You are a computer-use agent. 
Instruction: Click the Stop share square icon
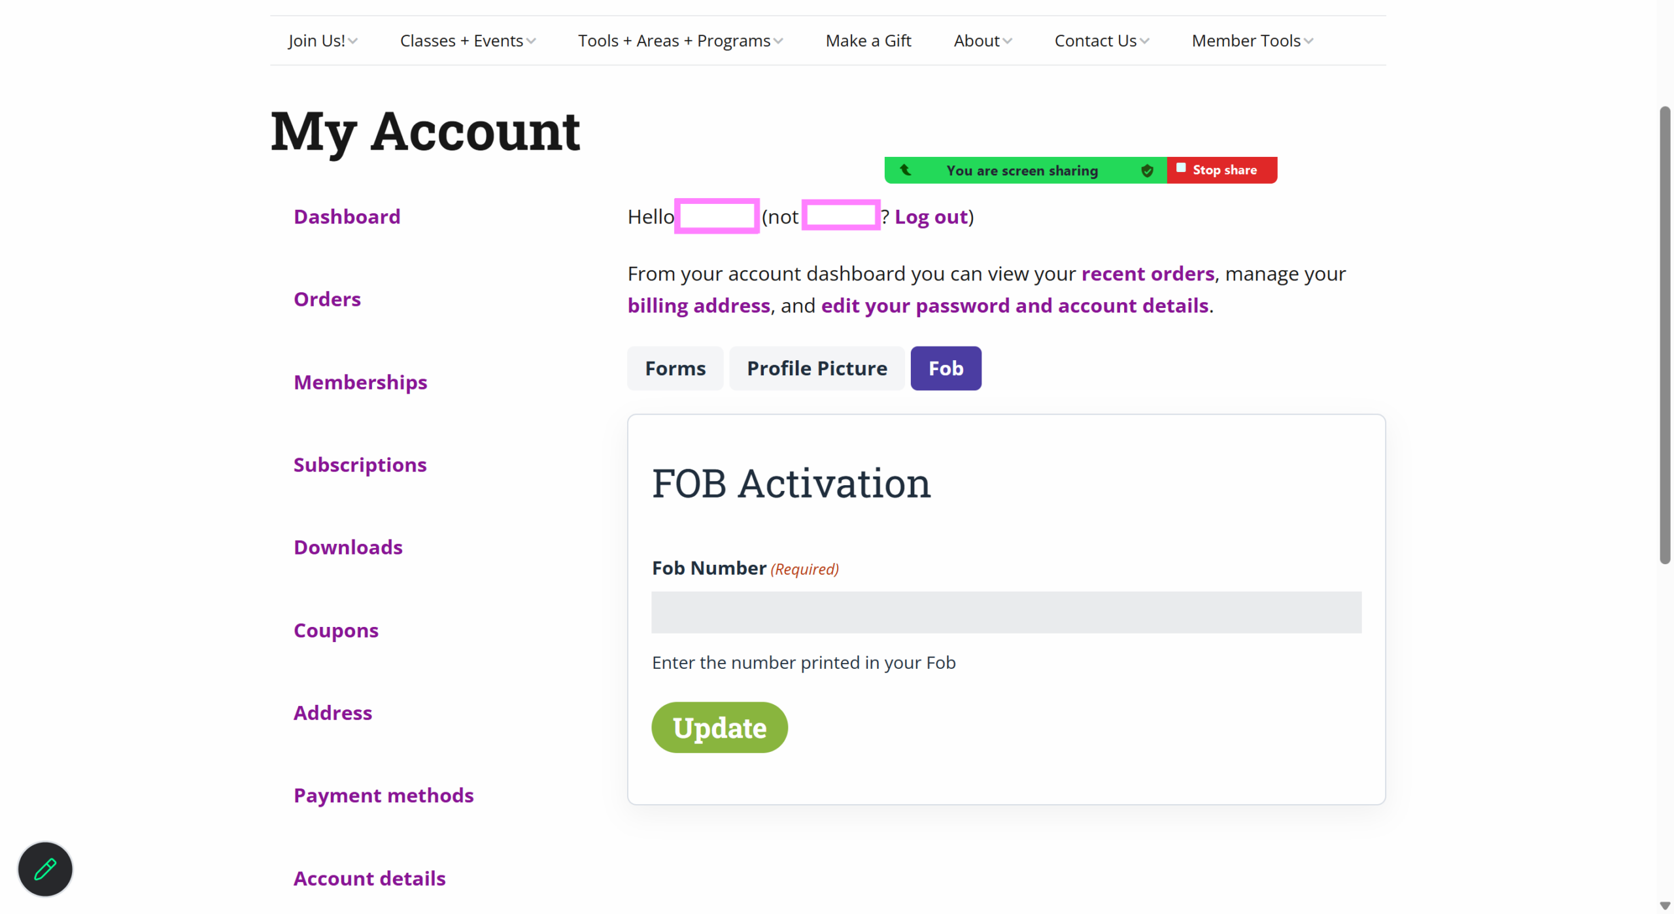click(1181, 168)
